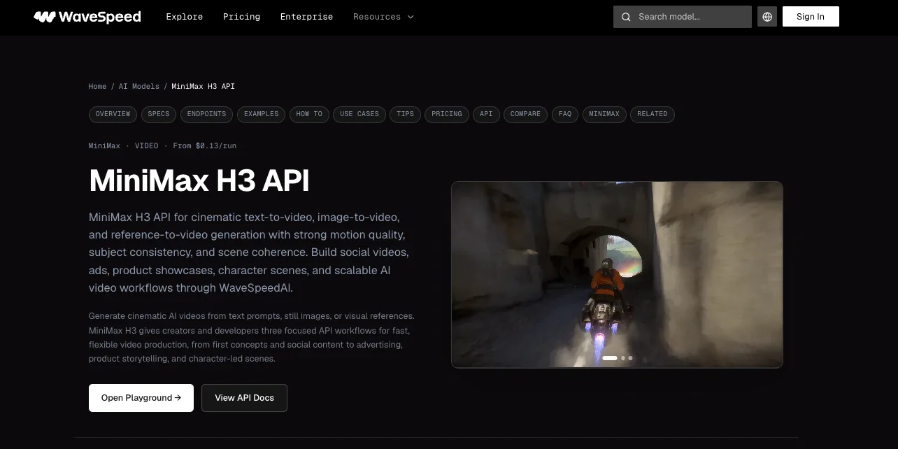Switch to the second carousel dot

(623, 358)
